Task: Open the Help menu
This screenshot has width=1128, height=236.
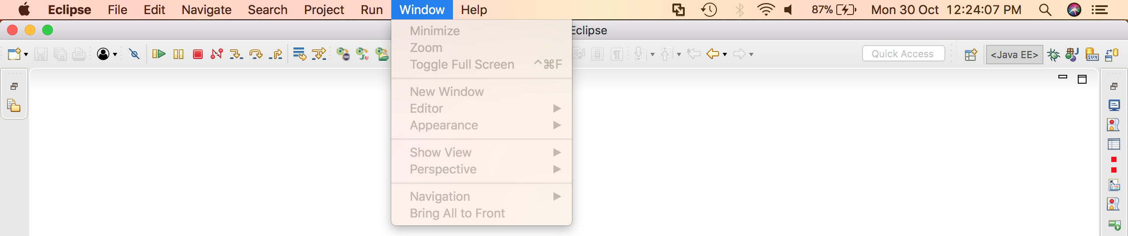Action: pyautogui.click(x=474, y=10)
